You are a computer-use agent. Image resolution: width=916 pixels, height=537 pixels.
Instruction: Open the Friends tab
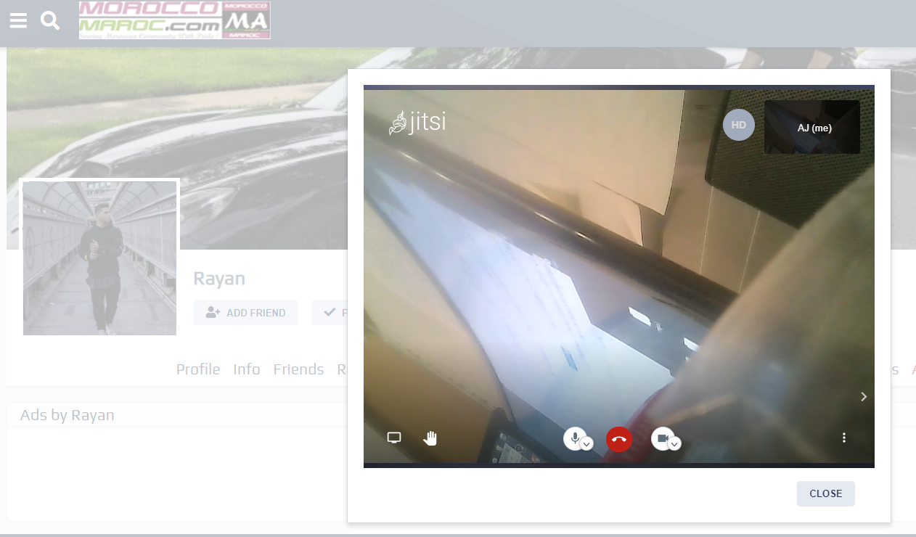click(x=298, y=369)
